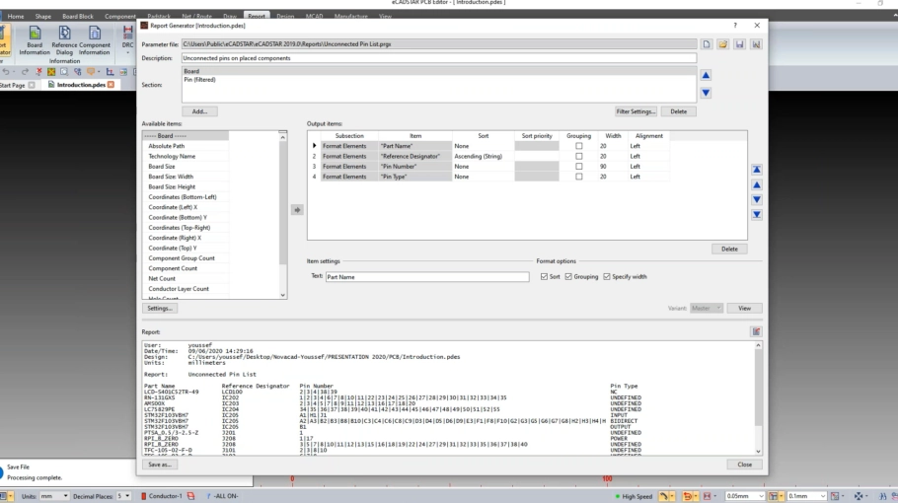Open the Board Block ribbon tab

coord(77,16)
